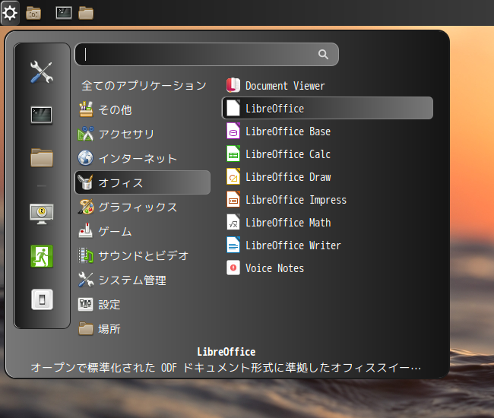Click the アクセサリ scissors icon
This screenshot has height=418, width=494.
pos(86,134)
